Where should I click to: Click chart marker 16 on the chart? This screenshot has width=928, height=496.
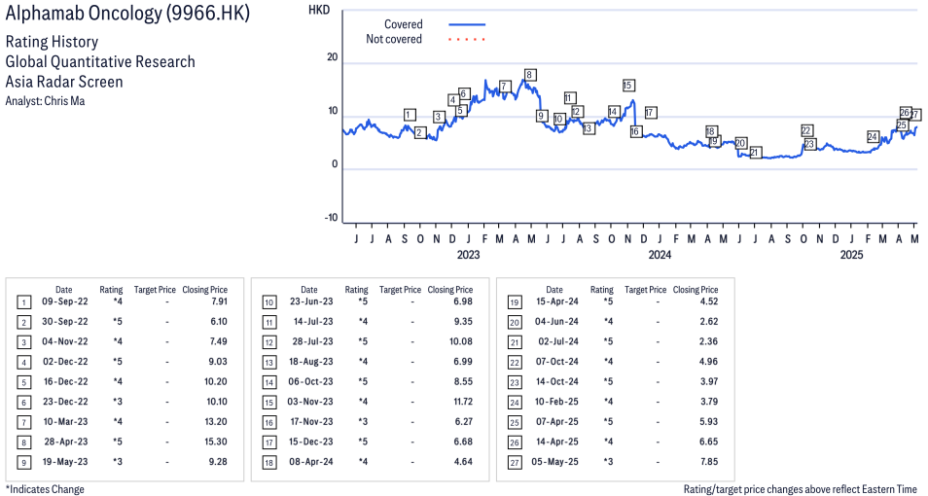click(635, 131)
